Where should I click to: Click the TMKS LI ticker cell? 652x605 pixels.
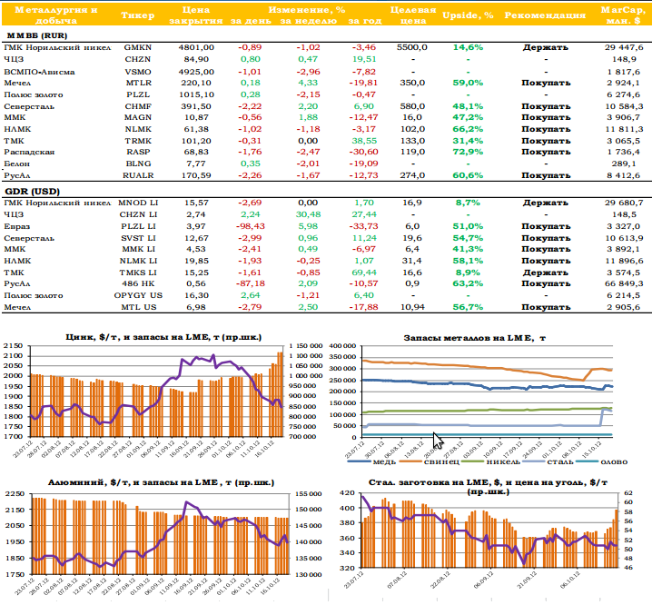(138, 273)
